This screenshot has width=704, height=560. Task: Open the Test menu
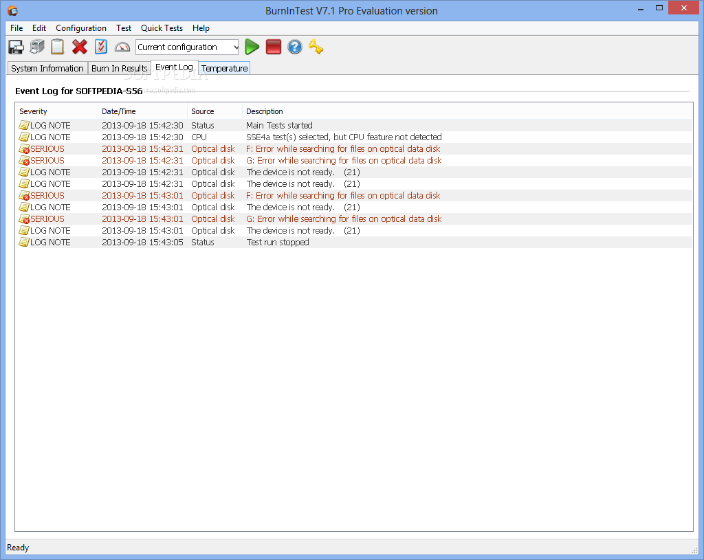pos(124,27)
